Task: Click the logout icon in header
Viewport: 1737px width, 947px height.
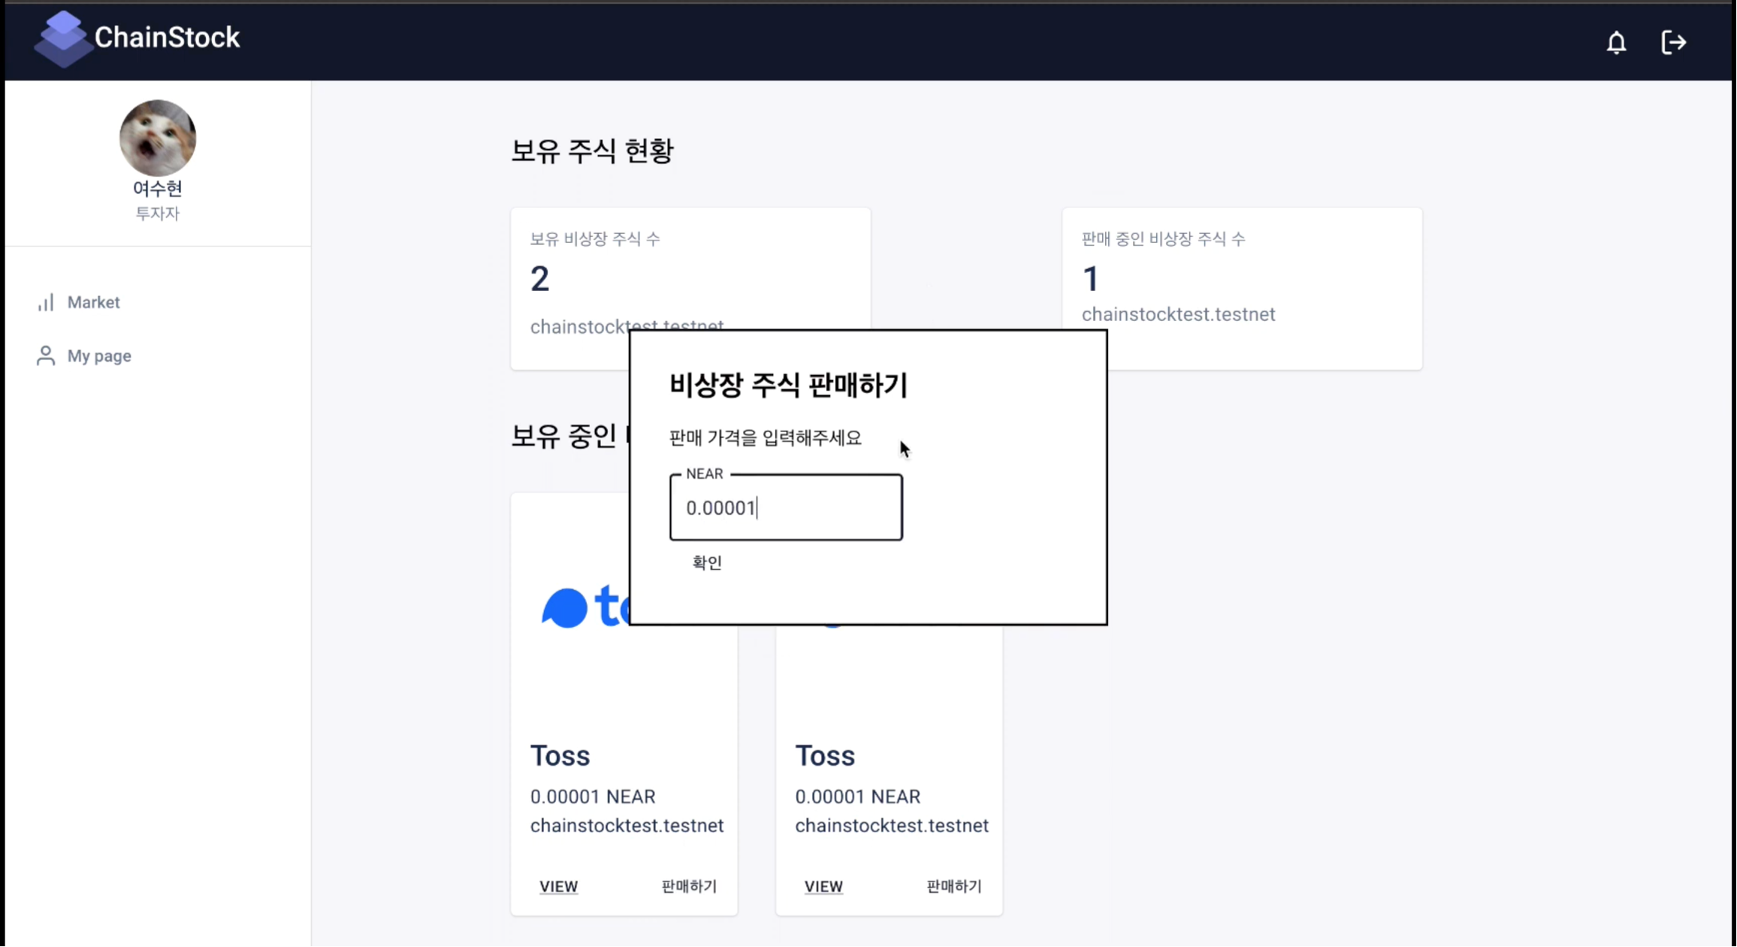Action: coord(1673,43)
